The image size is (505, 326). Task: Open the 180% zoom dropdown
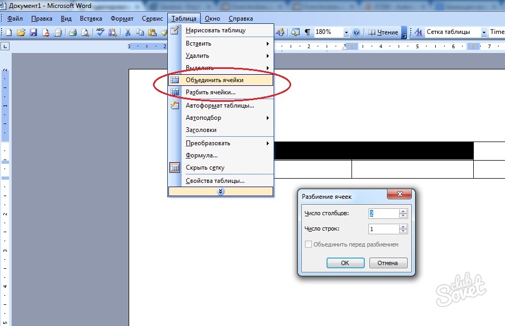[x=346, y=32]
